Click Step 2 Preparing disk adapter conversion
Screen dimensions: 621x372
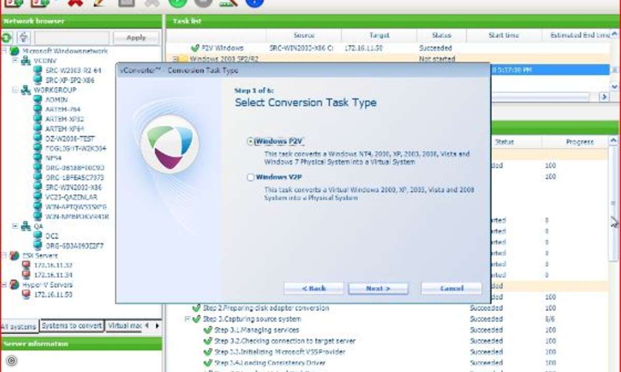coord(266,308)
